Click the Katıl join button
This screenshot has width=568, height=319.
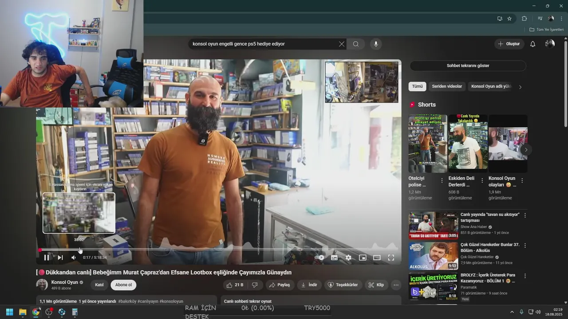click(99, 285)
